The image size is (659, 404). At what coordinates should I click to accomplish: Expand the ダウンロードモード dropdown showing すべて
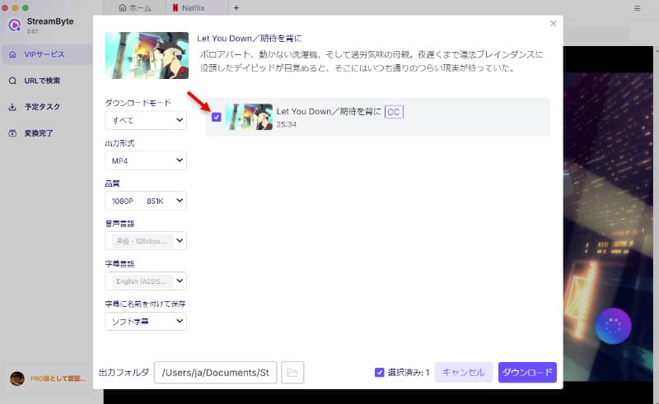coord(146,120)
